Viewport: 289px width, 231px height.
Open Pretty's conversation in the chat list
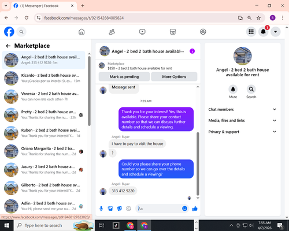tap(43, 115)
